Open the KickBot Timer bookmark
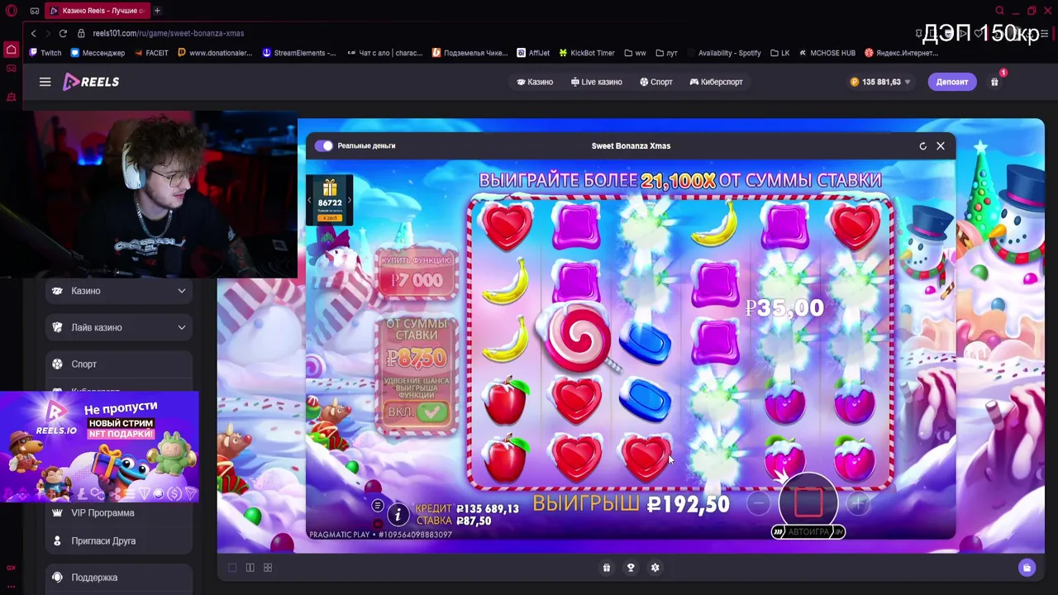The width and height of the screenshot is (1058, 595). [x=587, y=53]
